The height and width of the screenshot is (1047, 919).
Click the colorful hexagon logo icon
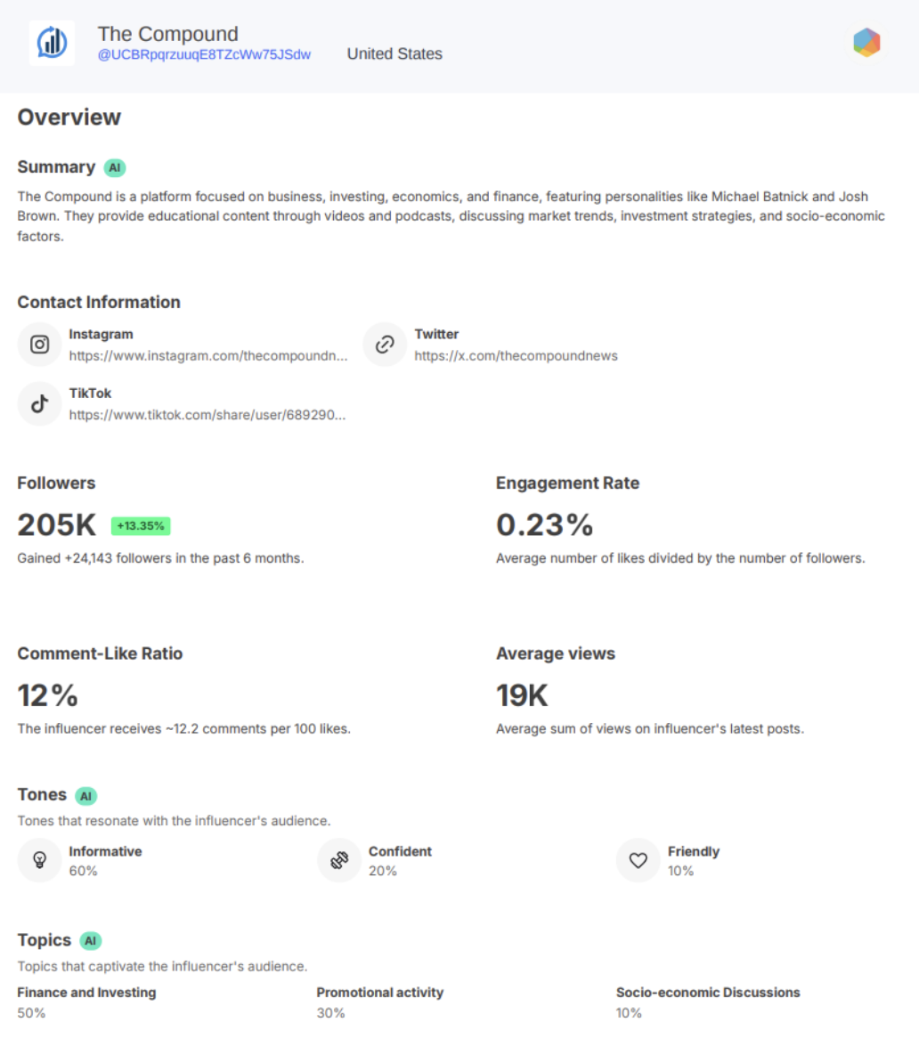(866, 43)
